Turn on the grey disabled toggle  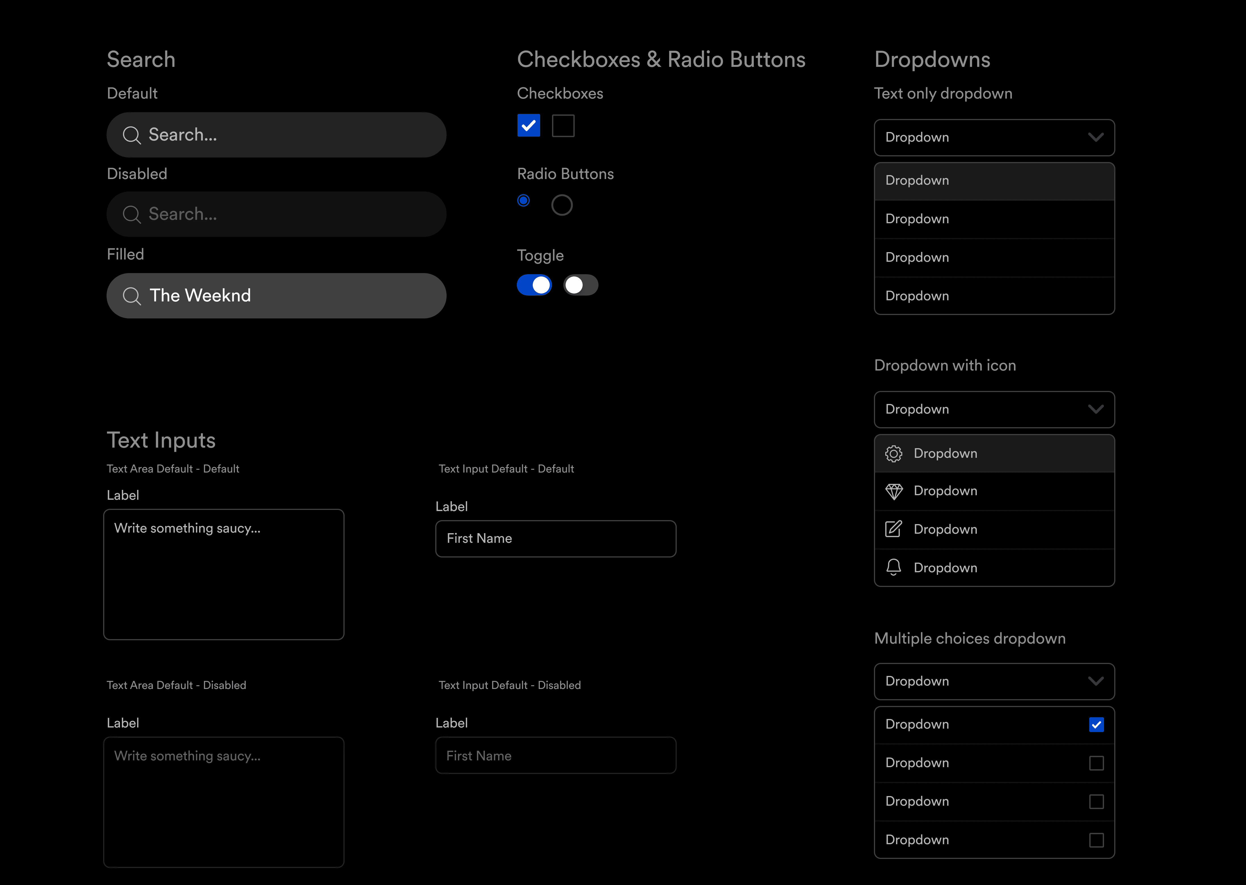(x=580, y=285)
